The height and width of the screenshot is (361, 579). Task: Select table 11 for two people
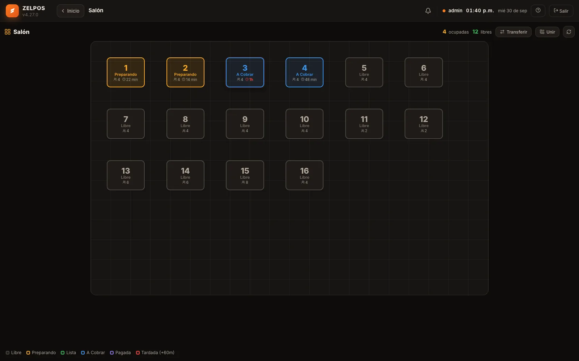click(364, 124)
